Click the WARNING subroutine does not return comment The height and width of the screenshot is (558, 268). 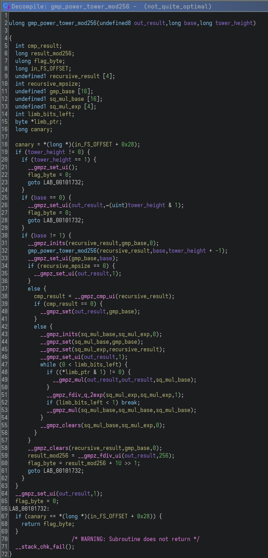(x=135, y=539)
